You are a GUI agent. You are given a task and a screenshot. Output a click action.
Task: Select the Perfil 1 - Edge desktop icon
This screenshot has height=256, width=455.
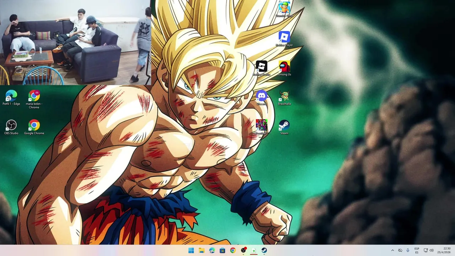11,98
